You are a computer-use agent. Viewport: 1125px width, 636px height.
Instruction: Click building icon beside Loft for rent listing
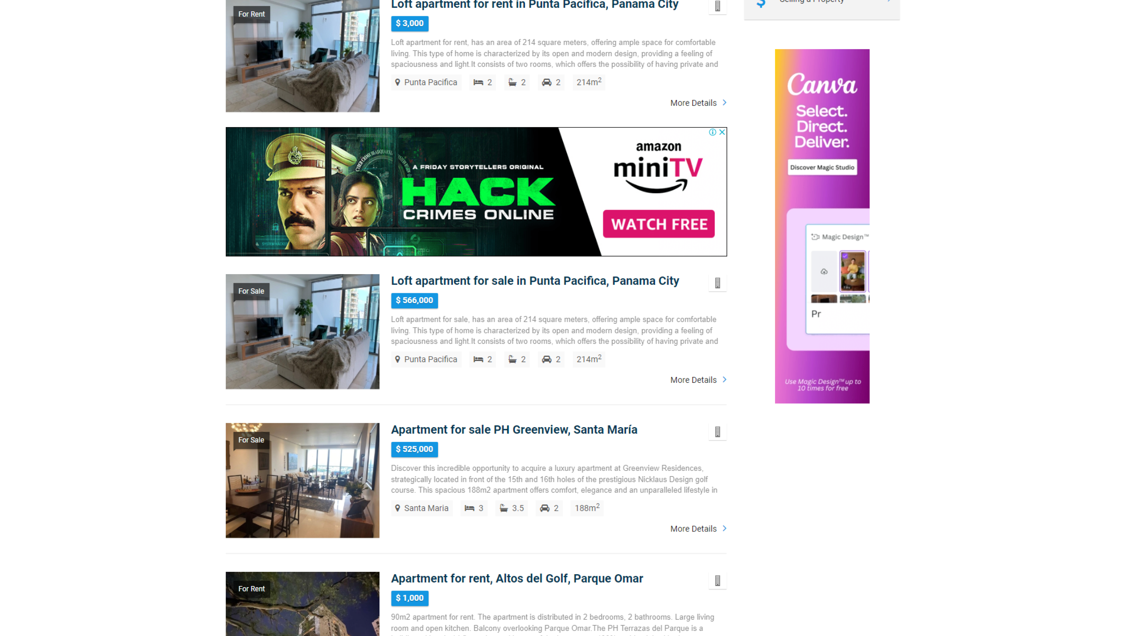[717, 6]
